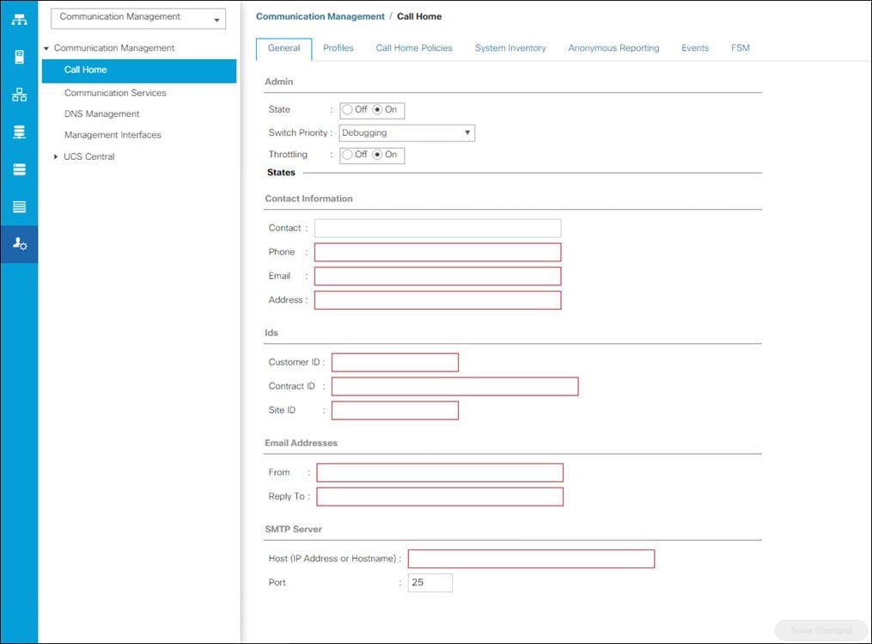Open the Admin section icon
The image size is (872, 644).
(19, 243)
